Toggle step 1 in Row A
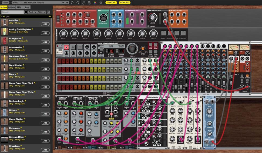The width and height of the screenshot is (262, 153). coord(59,61)
